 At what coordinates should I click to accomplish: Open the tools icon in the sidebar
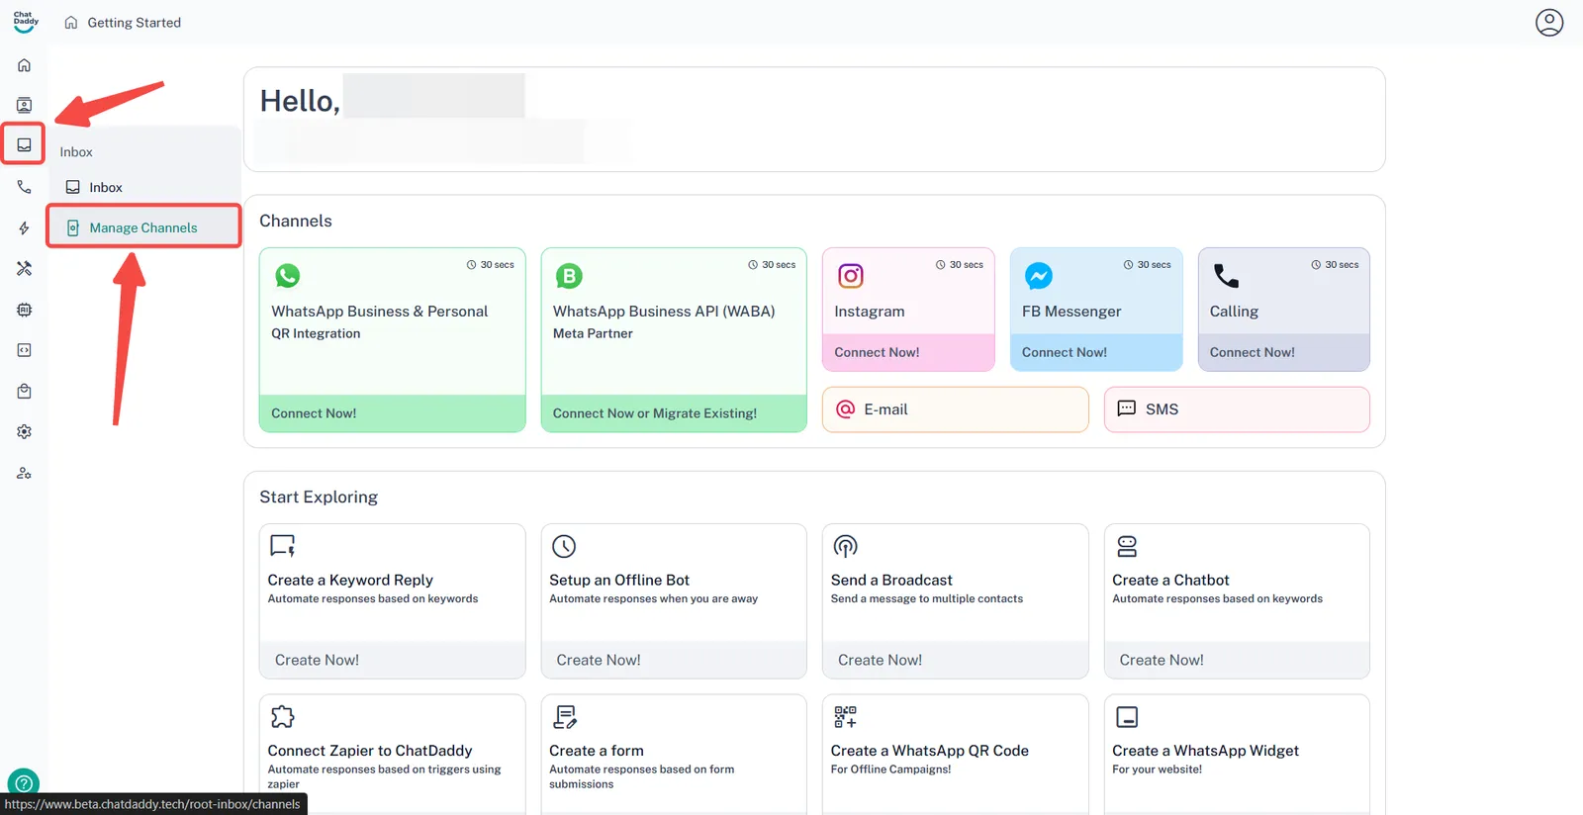24,269
